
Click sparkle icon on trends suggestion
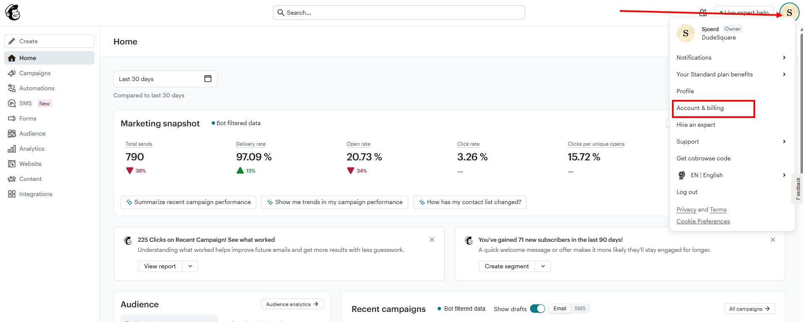(270, 202)
